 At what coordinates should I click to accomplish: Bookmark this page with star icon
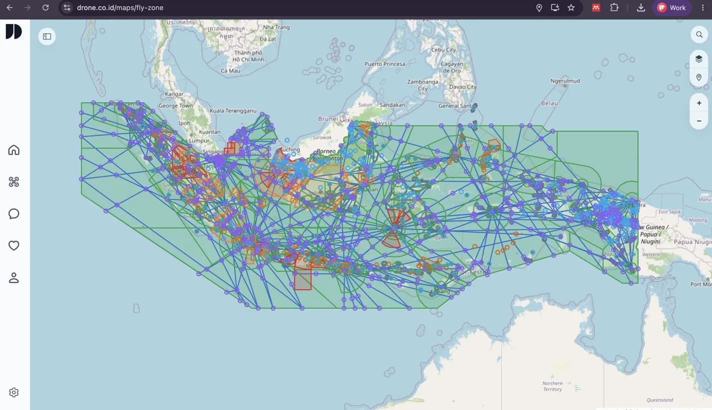(571, 7)
